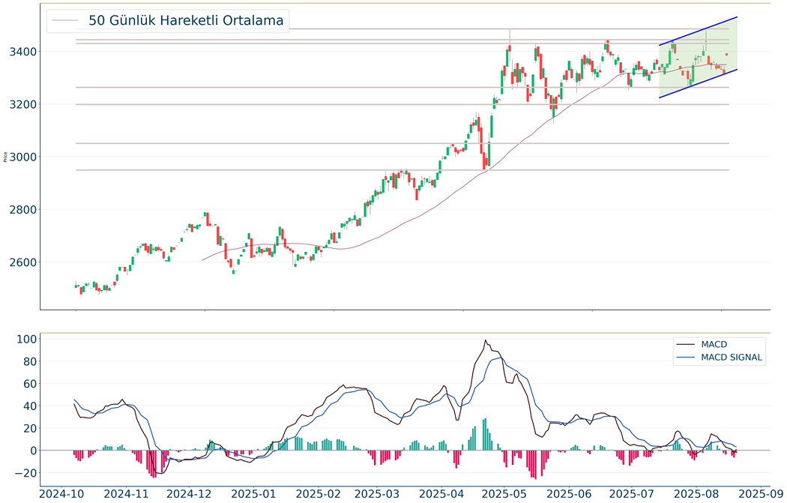Click the 2025-02 date label
This screenshot has height=503, width=787.
(319, 494)
